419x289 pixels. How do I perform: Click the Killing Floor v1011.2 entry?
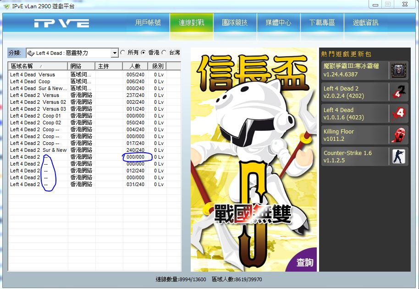[x=365, y=135]
